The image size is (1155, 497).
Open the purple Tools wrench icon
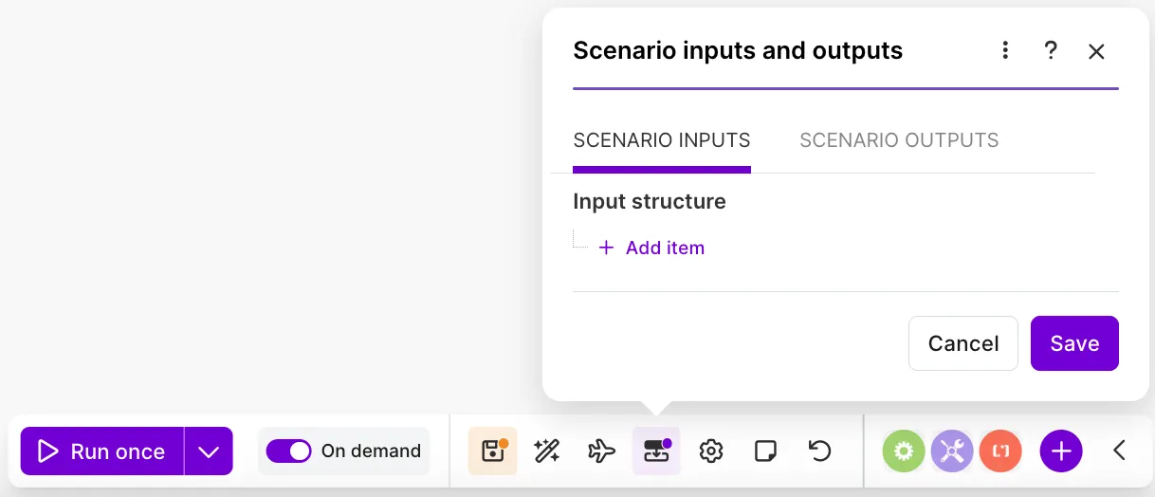tap(952, 451)
